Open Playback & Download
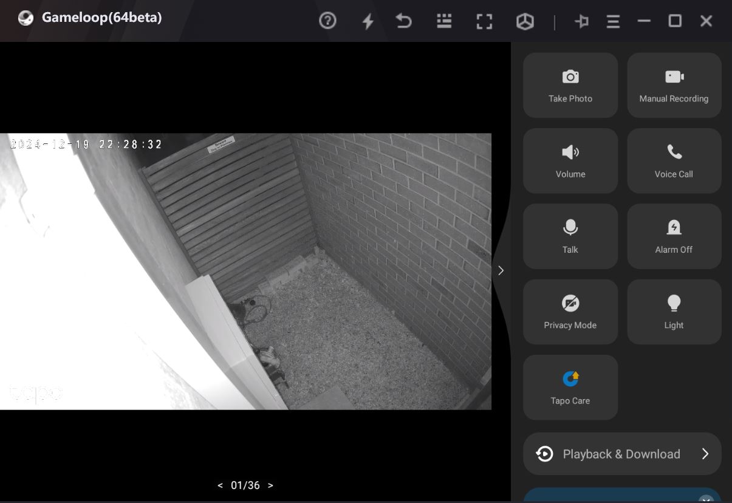 [622, 454]
